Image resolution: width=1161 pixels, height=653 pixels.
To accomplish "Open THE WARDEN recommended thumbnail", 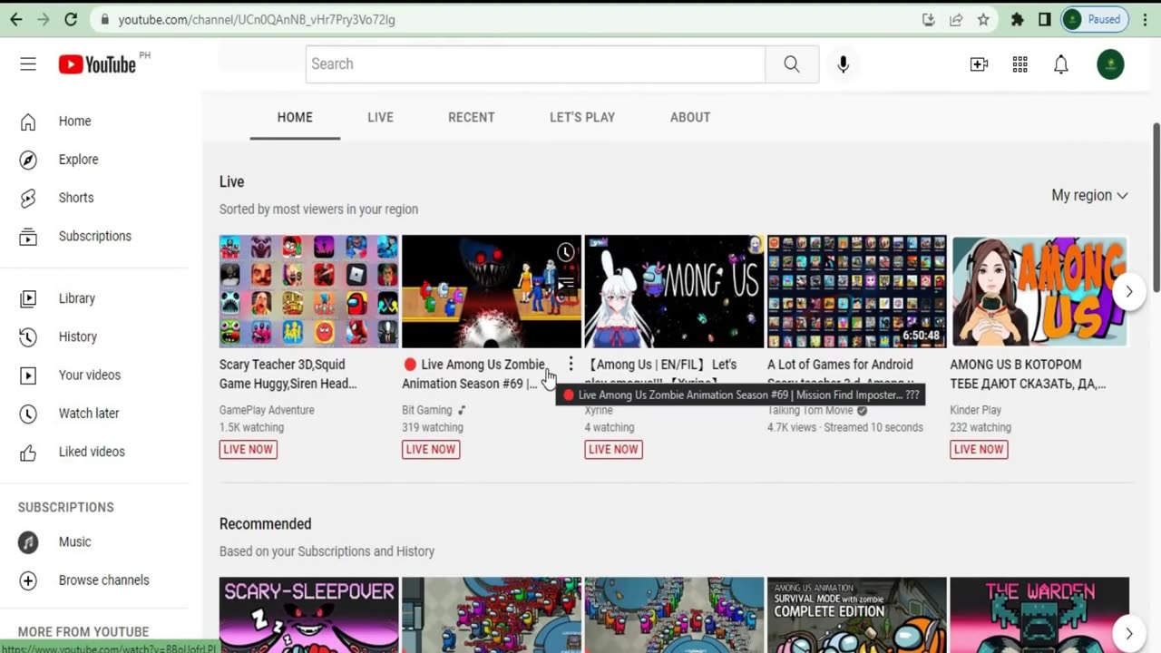I will 1039,615.
